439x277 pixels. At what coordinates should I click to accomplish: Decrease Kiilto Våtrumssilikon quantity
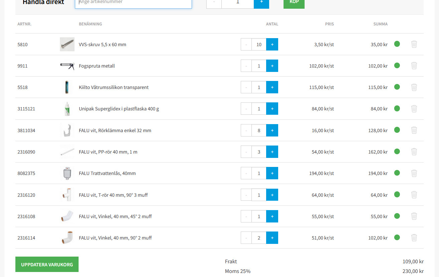pos(246,87)
